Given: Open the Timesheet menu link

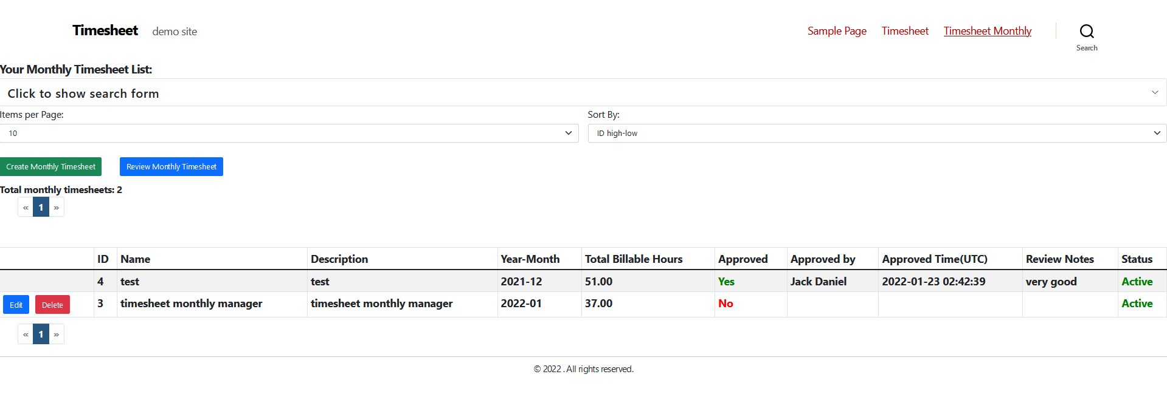Looking at the screenshot, I should pyautogui.click(x=904, y=31).
